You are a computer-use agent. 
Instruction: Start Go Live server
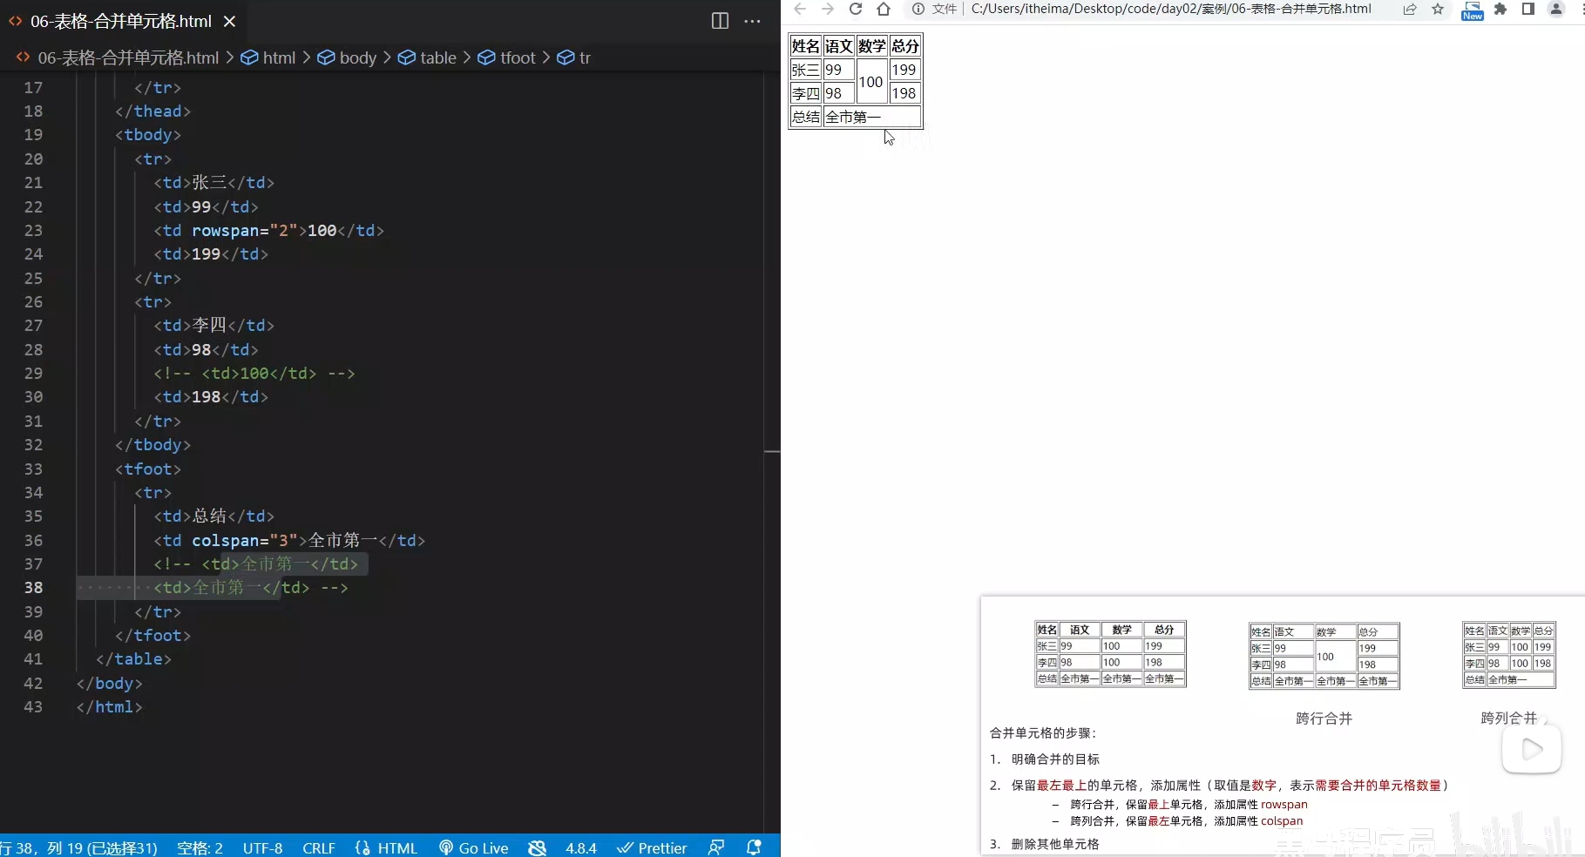click(x=474, y=847)
